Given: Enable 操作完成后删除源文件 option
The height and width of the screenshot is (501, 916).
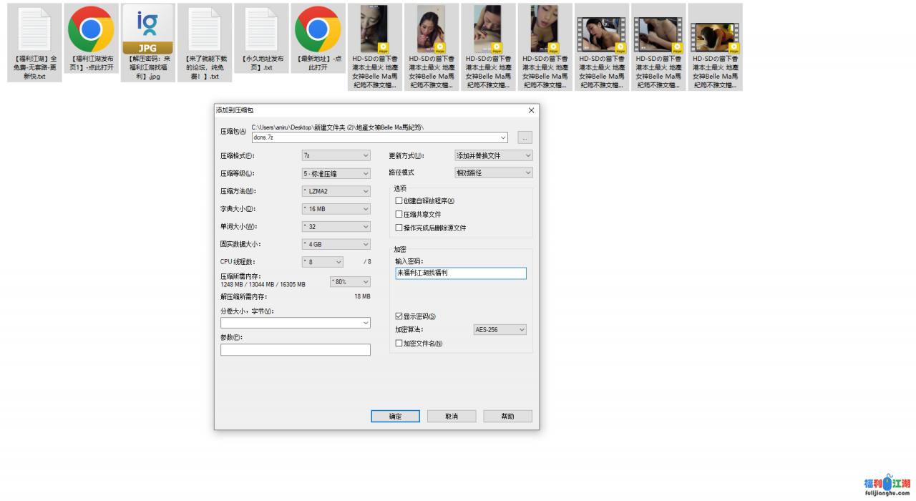Looking at the screenshot, I should [399, 228].
